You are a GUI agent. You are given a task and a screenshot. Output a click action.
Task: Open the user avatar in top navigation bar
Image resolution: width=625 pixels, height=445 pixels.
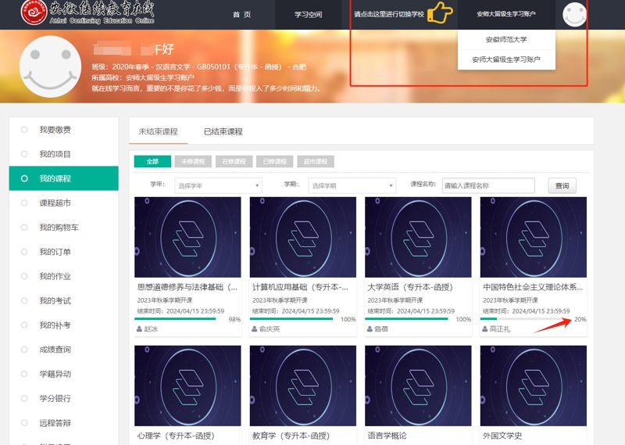(x=575, y=14)
